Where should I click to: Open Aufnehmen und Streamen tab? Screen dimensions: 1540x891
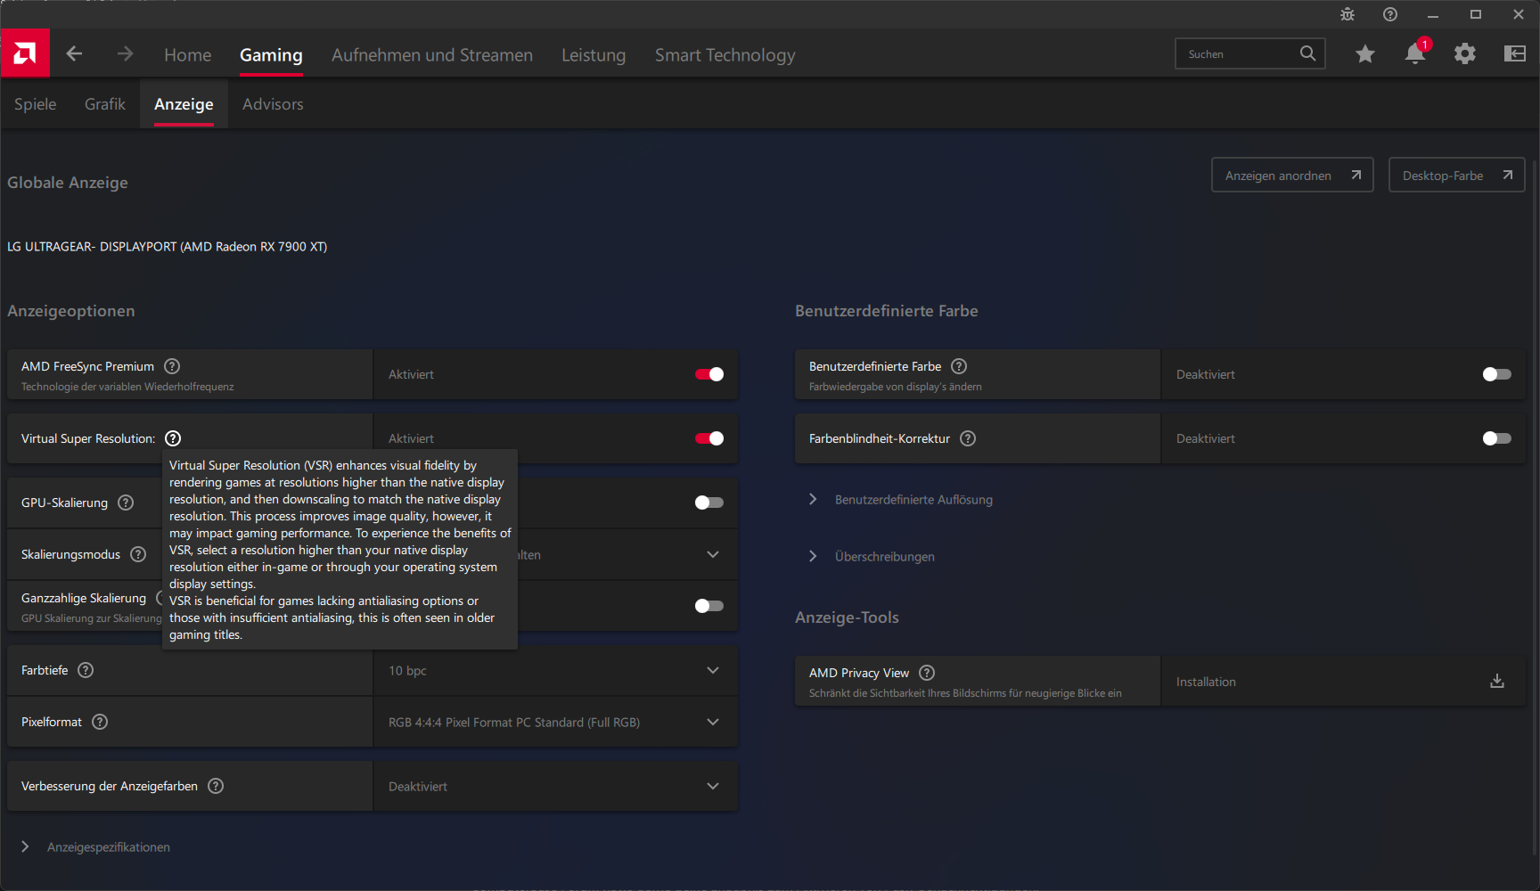tap(432, 55)
